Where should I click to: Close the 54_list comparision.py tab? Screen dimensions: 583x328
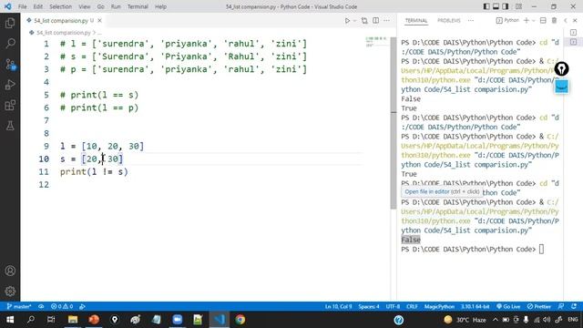point(99,20)
